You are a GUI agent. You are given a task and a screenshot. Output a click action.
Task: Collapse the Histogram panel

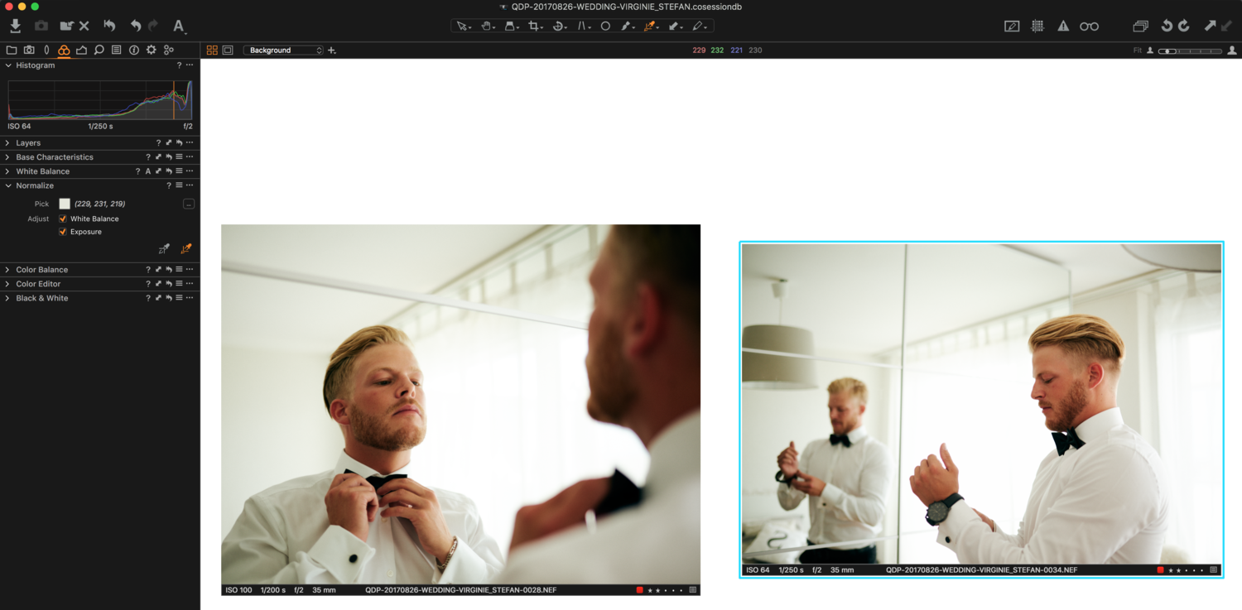[8, 65]
